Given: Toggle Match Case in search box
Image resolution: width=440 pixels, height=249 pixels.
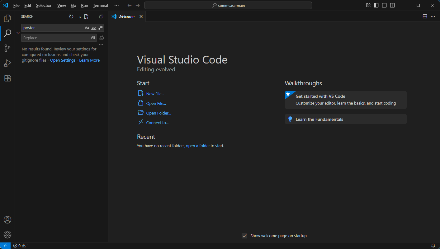Looking at the screenshot, I should click(87, 28).
